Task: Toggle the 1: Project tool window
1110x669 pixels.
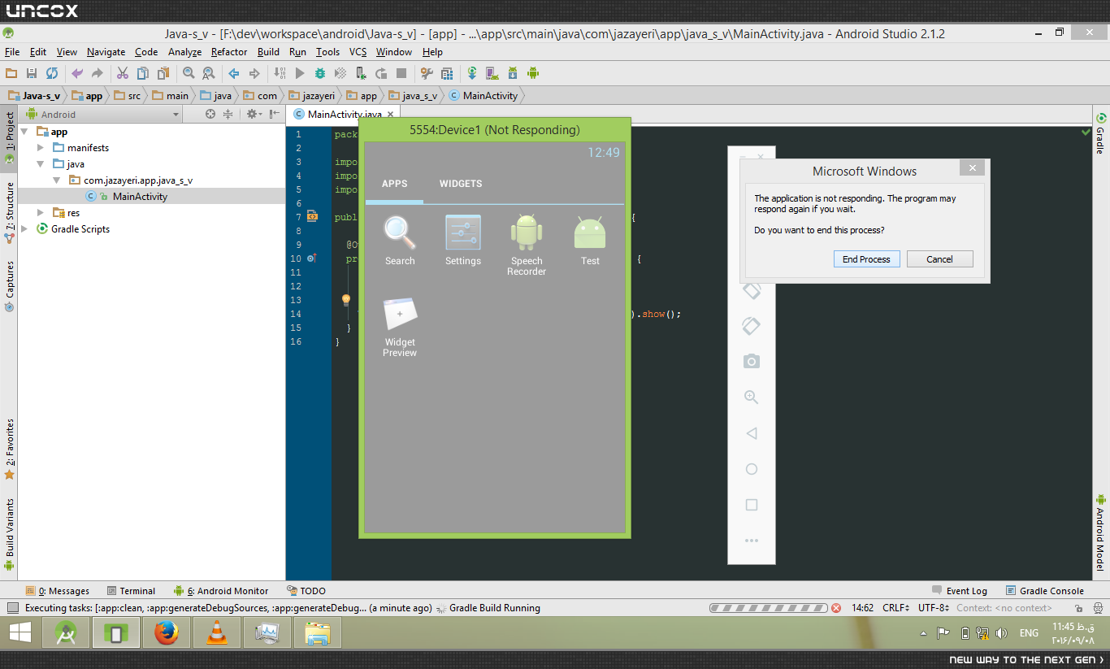Action: coord(9,138)
